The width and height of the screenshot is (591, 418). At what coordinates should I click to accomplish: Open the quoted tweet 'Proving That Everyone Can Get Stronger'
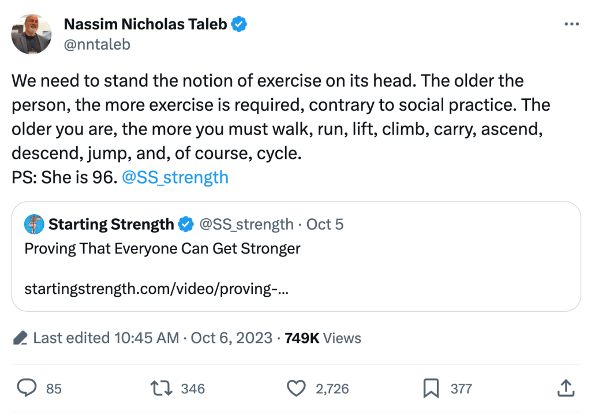[x=162, y=249]
